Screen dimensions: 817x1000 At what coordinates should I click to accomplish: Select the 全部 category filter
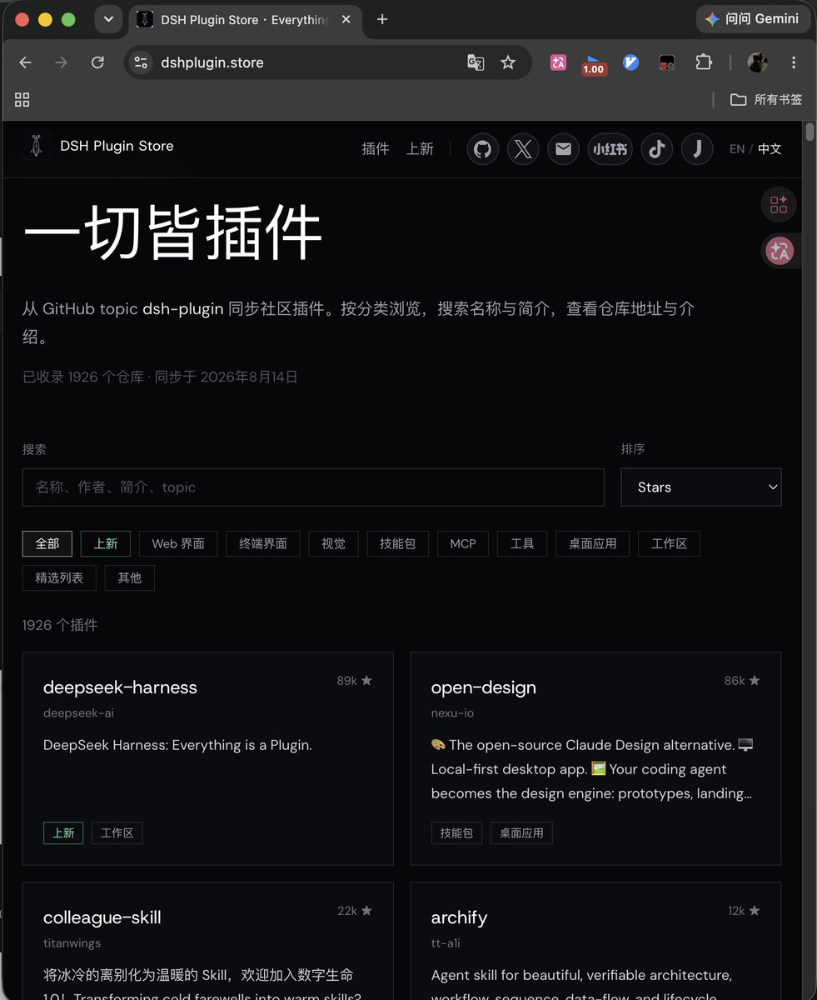point(47,544)
